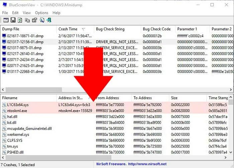Click the Copy Selected Items toolbar icon
Screen dimensions: 234x168
[27, 20]
